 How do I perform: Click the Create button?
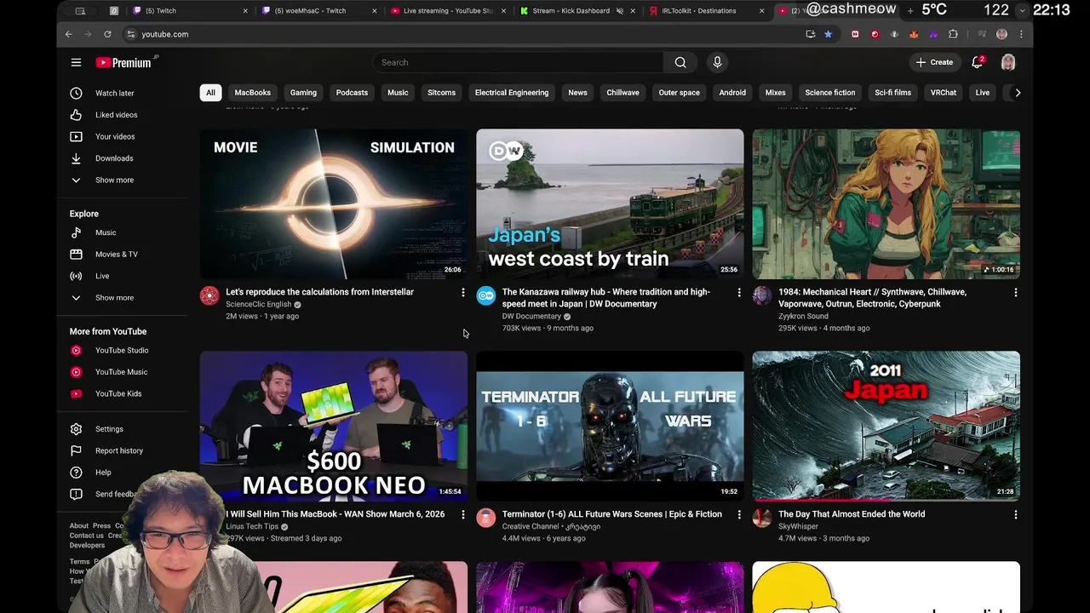[x=934, y=62]
